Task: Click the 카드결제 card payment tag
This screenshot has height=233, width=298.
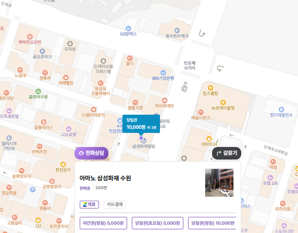Action: [115, 204]
